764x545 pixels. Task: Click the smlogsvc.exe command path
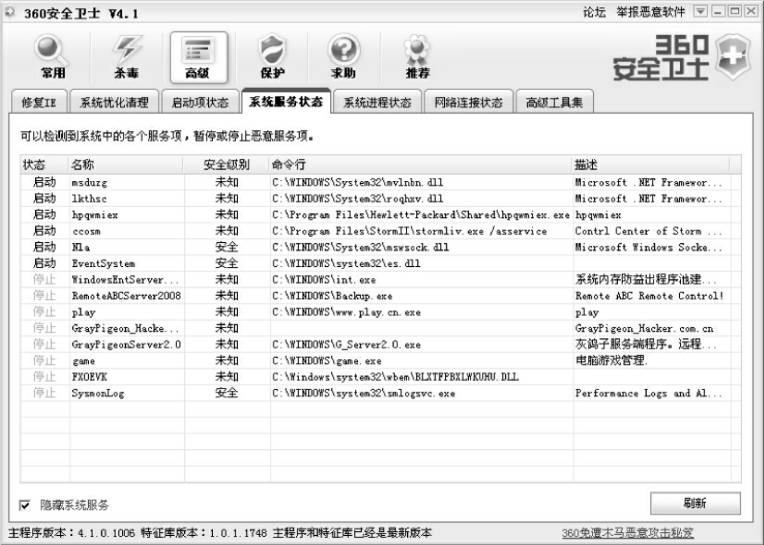(363, 393)
